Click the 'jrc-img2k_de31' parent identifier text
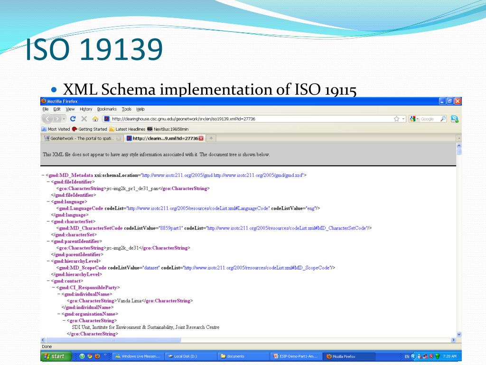 123,248
